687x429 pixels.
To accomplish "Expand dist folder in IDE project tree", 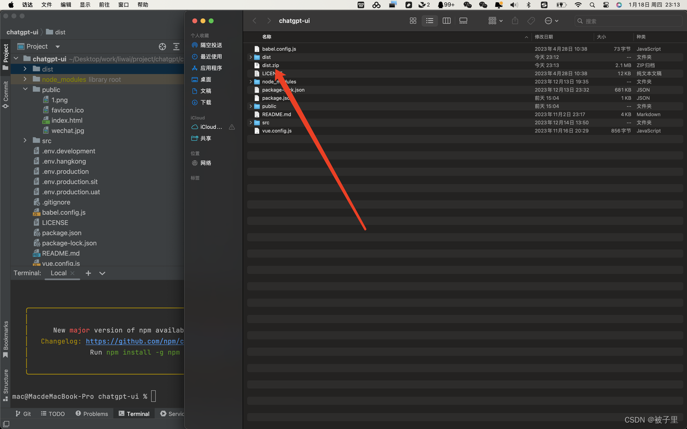I will 25,69.
